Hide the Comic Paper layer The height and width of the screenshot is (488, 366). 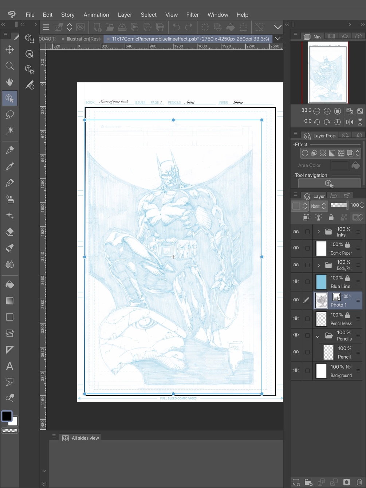296,248
